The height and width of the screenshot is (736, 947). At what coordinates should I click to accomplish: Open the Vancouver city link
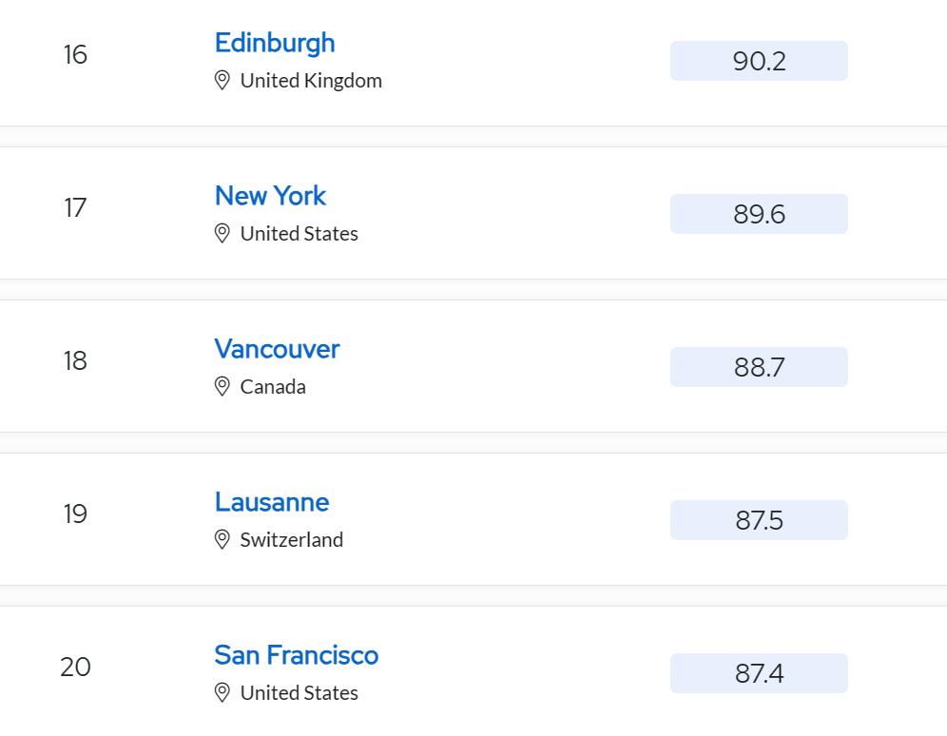coord(277,349)
